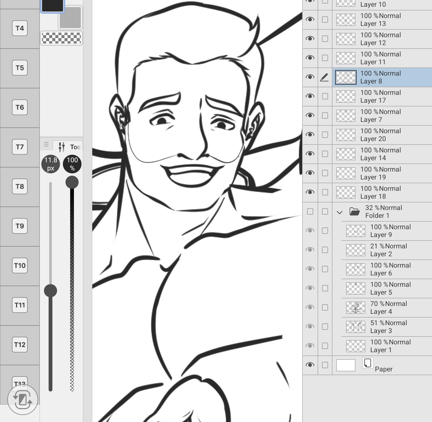This screenshot has width=432, height=422.
Task: Show Folder 1 by enabling its visibility box
Action: pos(310,211)
